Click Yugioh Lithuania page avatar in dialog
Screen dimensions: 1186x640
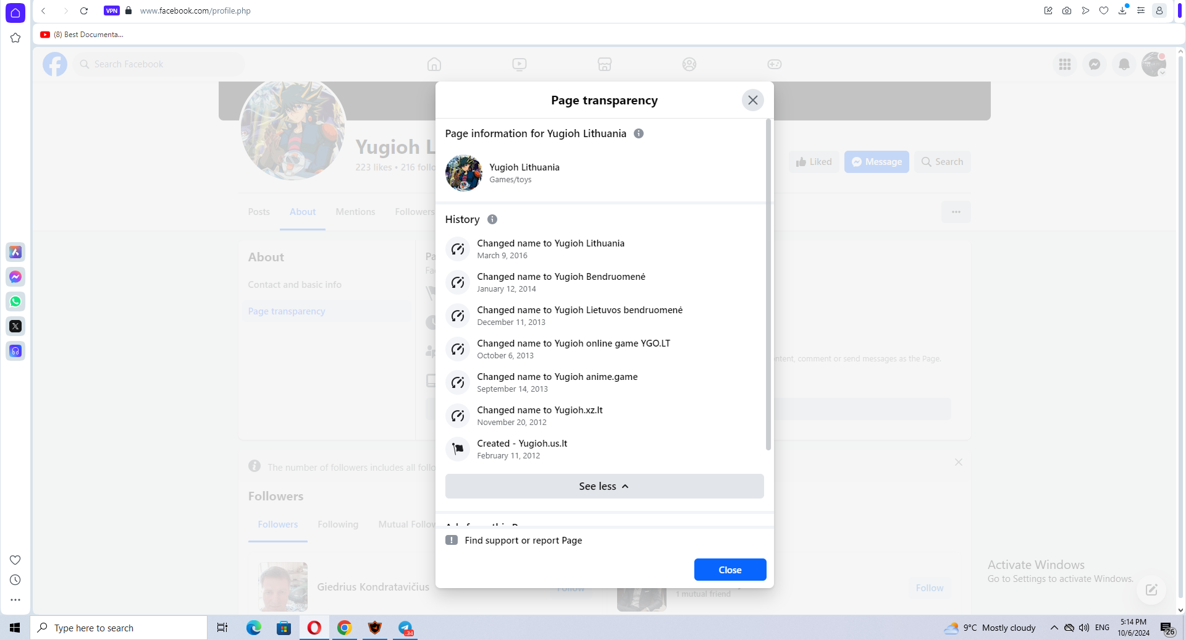(464, 173)
